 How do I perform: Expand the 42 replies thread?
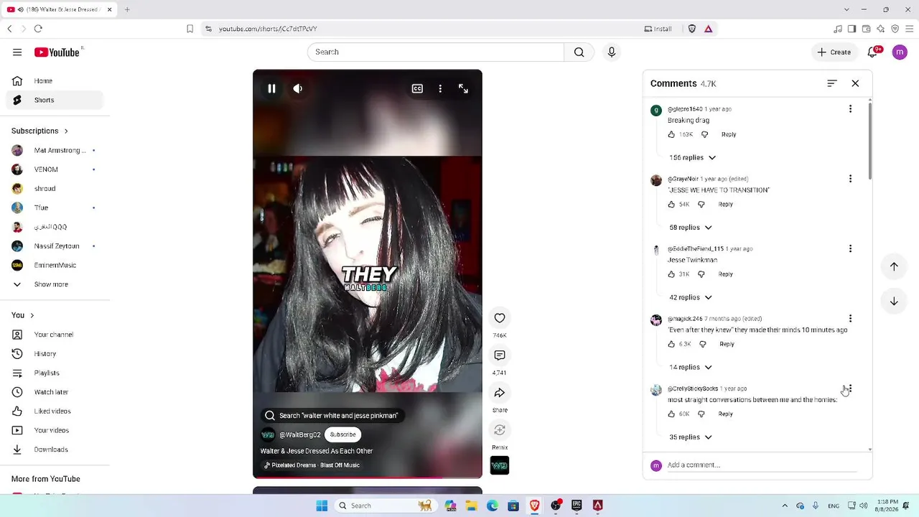point(691,297)
